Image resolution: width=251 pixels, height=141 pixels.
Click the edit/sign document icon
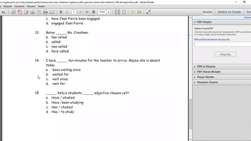[26, 12]
